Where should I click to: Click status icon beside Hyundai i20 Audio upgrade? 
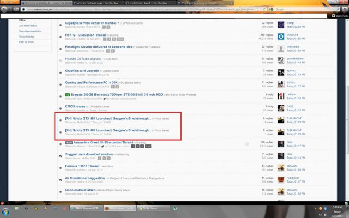[x=61, y=60]
